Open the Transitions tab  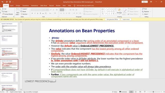coord(26,6)
